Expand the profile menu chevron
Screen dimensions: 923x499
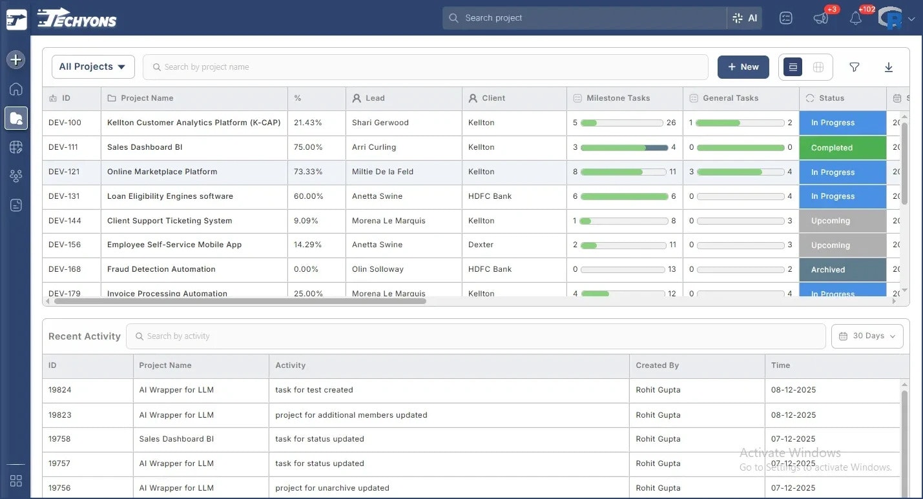pos(913,19)
